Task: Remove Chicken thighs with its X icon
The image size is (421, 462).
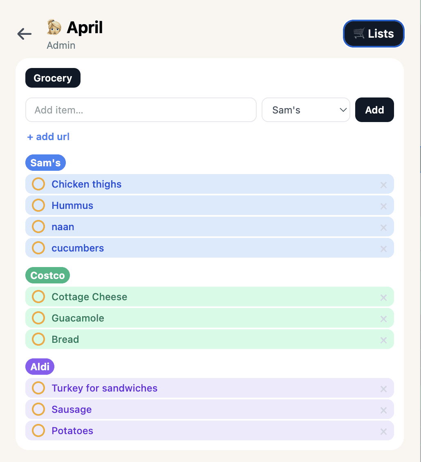Action: [x=383, y=185]
